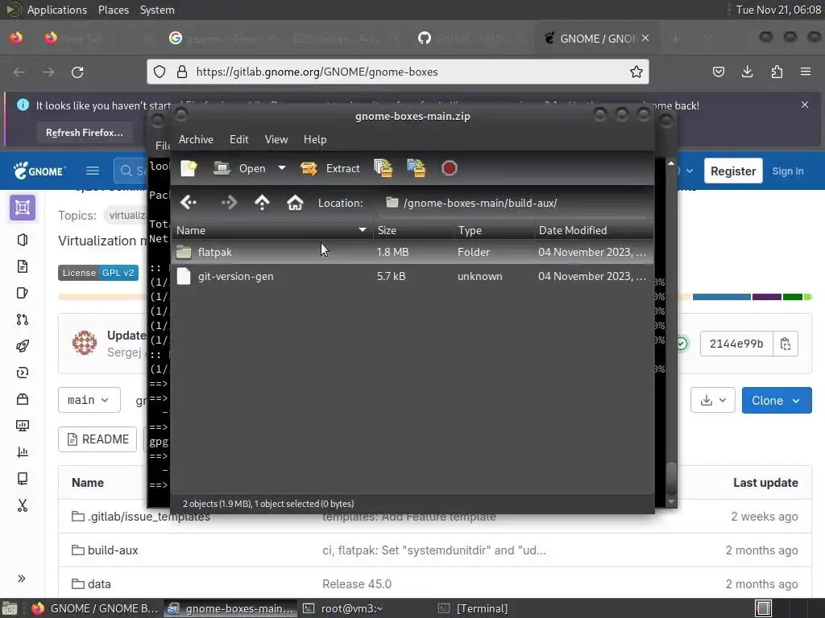825x618 pixels.
Task: Click the clock in the top panel
Action: [777, 10]
